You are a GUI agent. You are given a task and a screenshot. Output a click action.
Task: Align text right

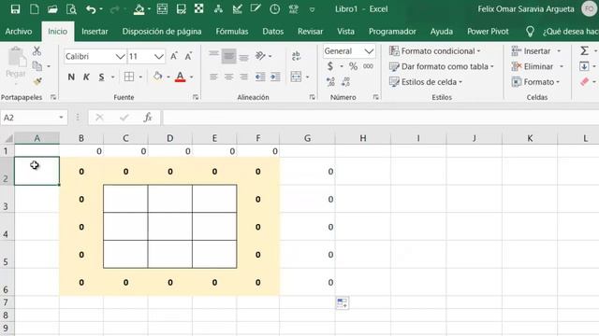pos(243,77)
